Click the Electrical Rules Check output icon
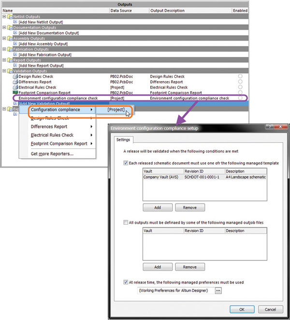The width and height of the screenshot is (290, 320). [15, 87]
